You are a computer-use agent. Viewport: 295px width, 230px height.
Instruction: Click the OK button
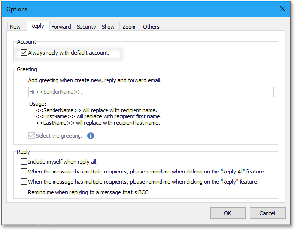pyautogui.click(x=228, y=213)
